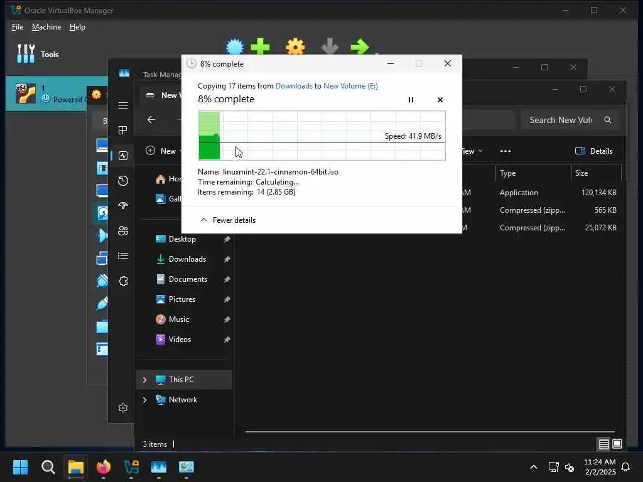Unpin Pictures using its pin icon
643x482 pixels.
click(227, 299)
